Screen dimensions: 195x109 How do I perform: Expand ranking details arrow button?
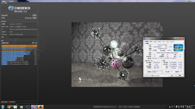(36, 43)
